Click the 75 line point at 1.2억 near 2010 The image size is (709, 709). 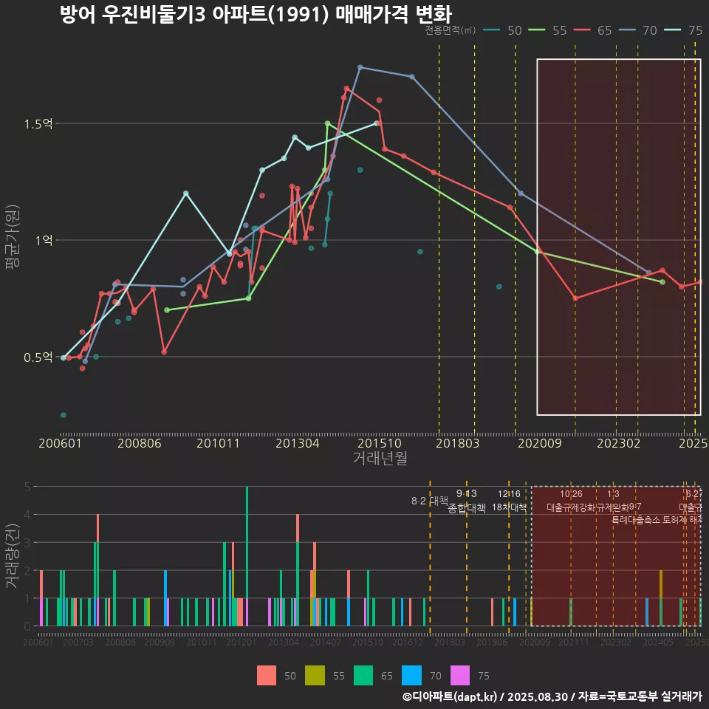point(186,193)
